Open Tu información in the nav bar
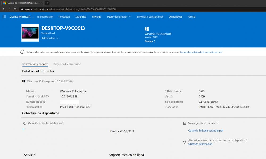This screenshot has width=266, height=159. coord(45,16)
